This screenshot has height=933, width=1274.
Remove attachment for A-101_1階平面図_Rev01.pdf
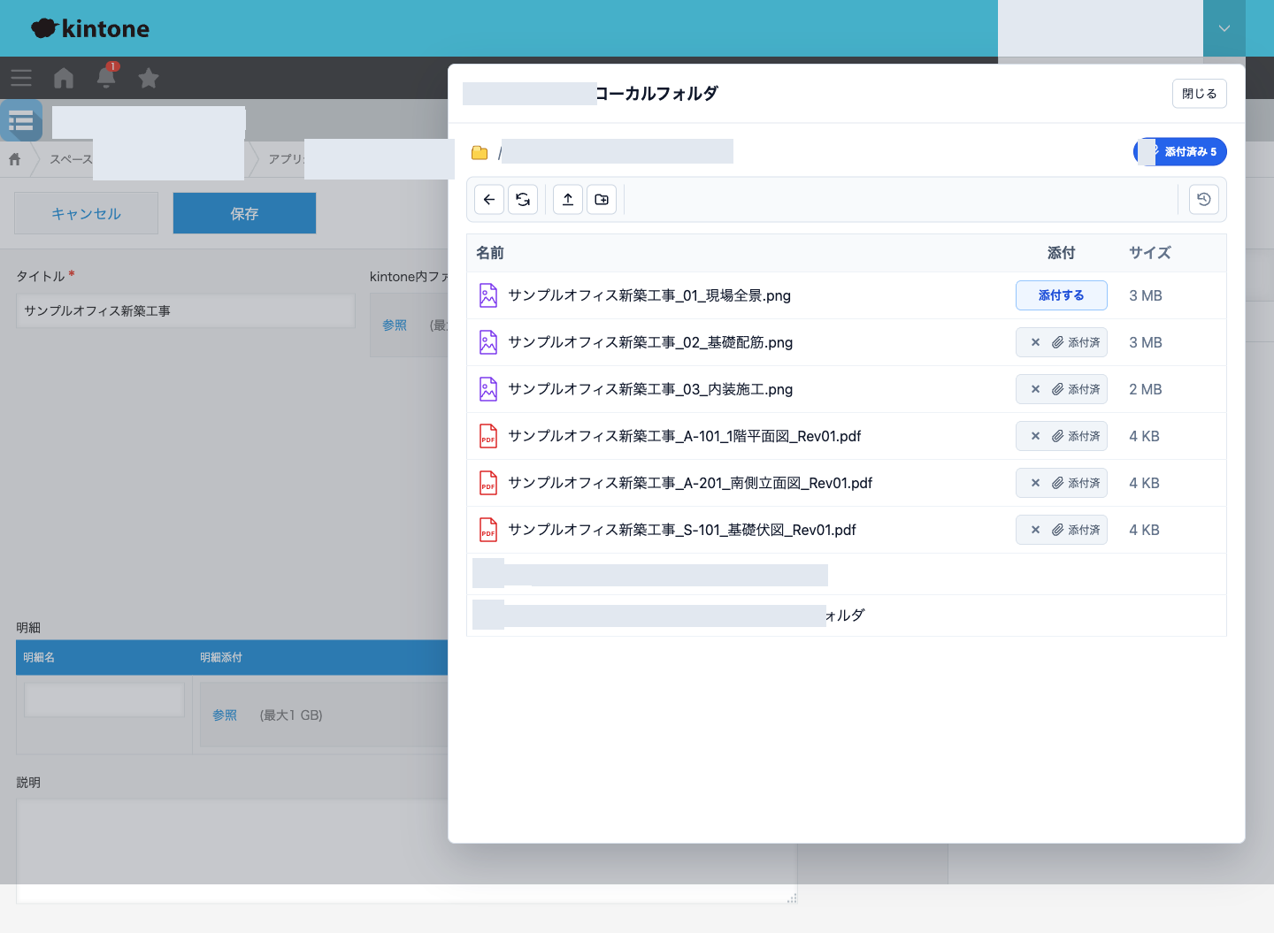click(x=1035, y=436)
